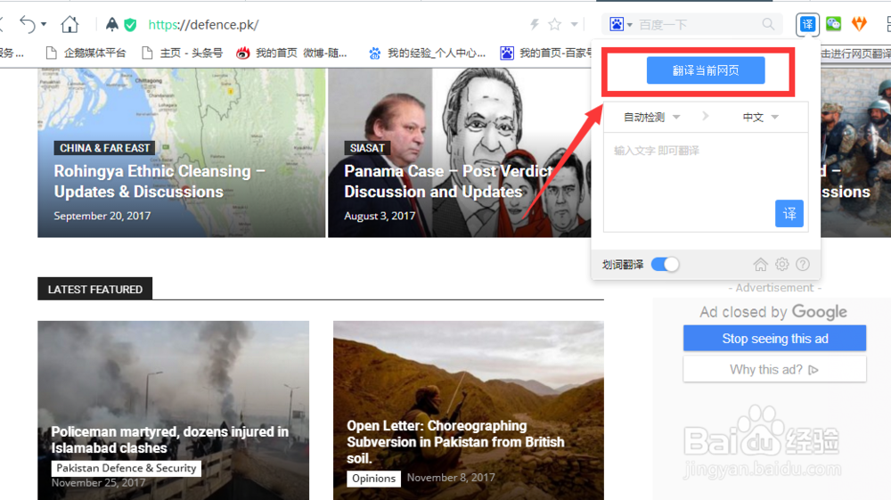Go to the browser home page icon
Image resolution: width=891 pixels, height=500 pixels.
[x=69, y=24]
